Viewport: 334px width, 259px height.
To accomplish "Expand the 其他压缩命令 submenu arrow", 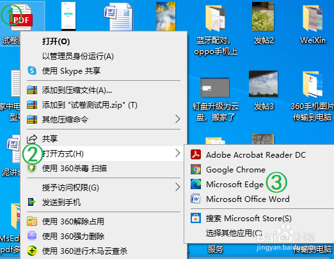I will (177, 119).
